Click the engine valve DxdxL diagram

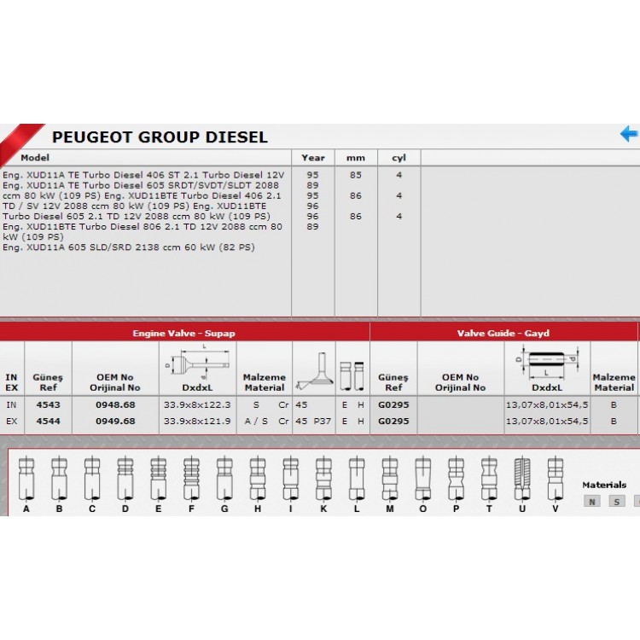pos(197,362)
